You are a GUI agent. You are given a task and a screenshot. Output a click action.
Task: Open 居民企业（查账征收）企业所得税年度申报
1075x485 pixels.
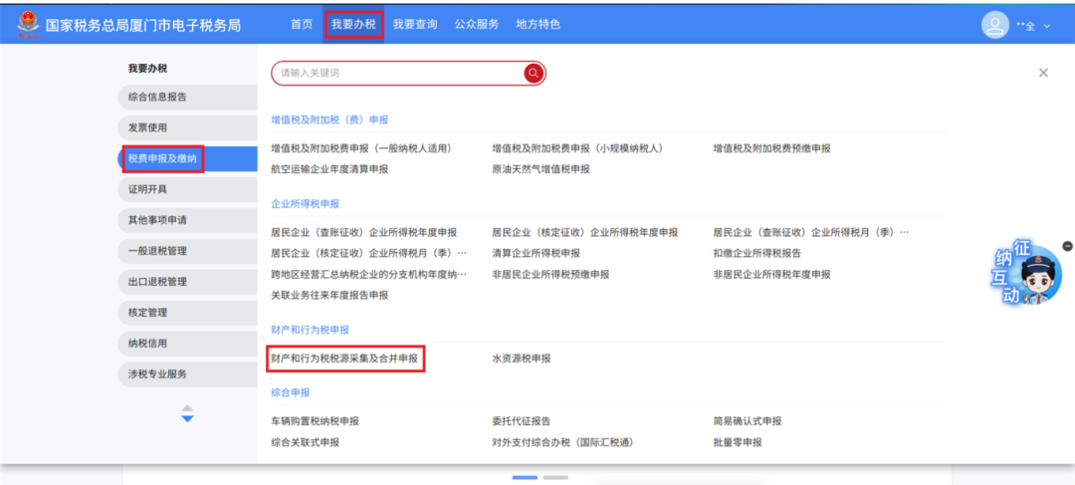tap(364, 233)
